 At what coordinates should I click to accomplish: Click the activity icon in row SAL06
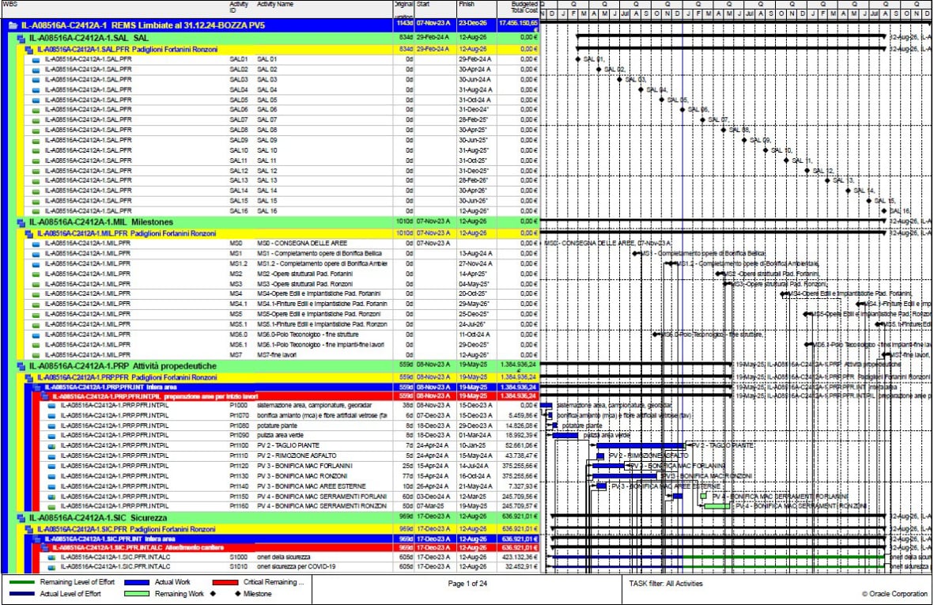tap(36, 110)
